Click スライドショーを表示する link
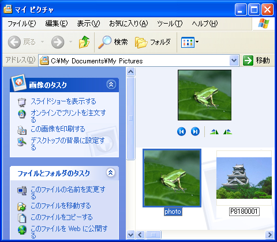The height and width of the screenshot is (242, 277). click(63, 101)
